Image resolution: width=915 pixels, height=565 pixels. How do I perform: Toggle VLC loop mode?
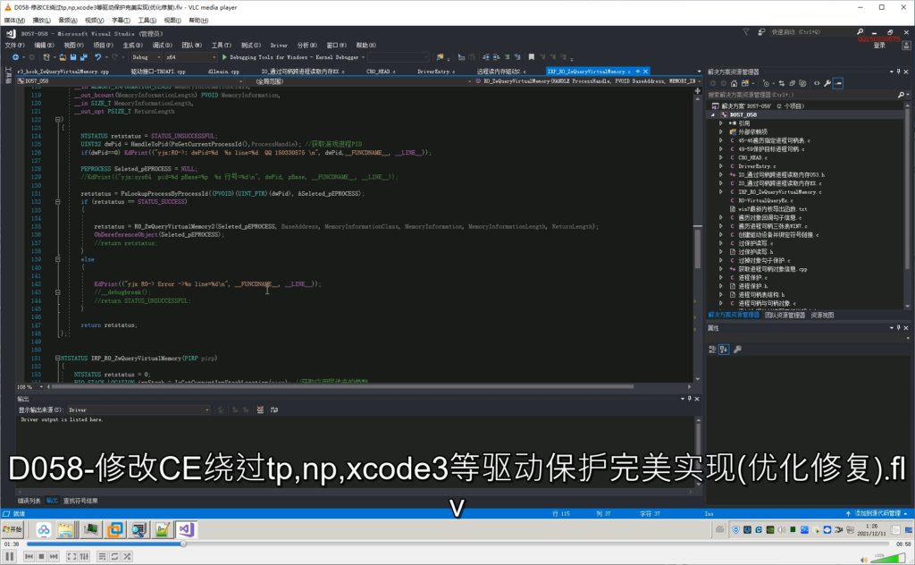(x=114, y=557)
